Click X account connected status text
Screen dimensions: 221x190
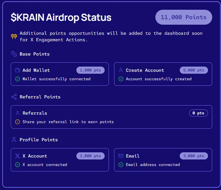45,165
